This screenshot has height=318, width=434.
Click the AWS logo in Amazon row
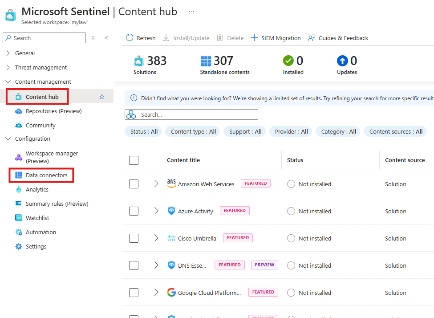coord(171,183)
